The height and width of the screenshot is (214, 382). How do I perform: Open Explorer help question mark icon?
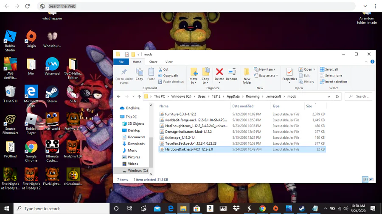click(372, 62)
